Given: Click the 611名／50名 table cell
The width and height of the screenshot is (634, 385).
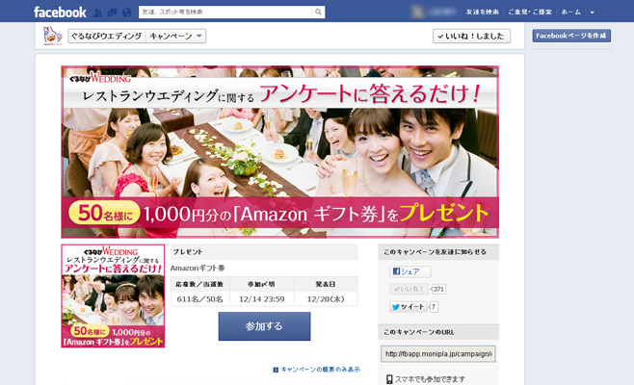Looking at the screenshot, I should pos(200,299).
